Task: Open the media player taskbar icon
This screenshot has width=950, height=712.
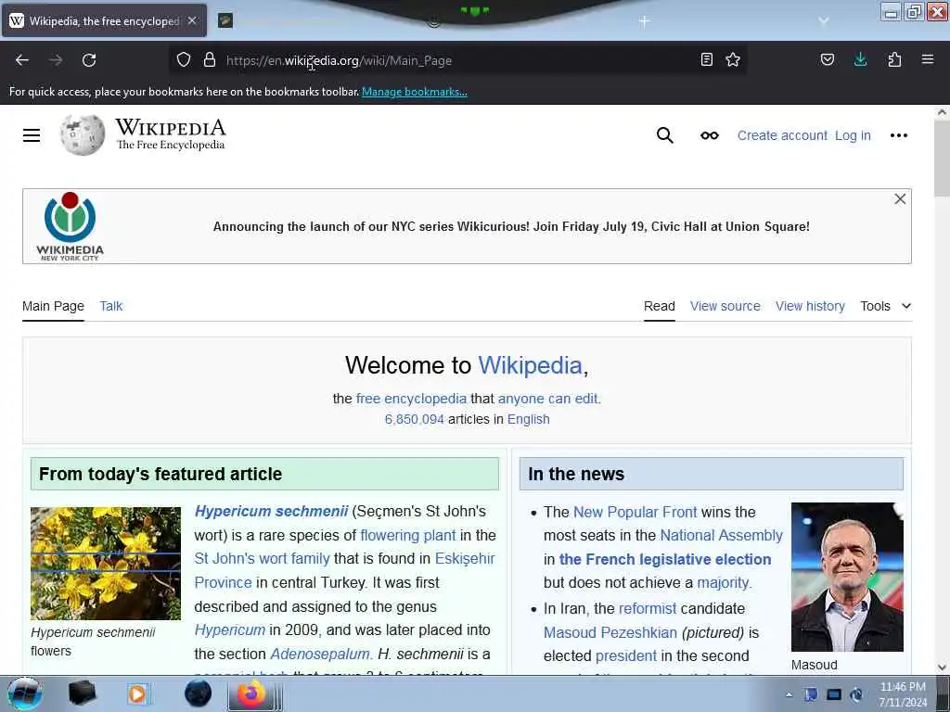Action: point(137,693)
